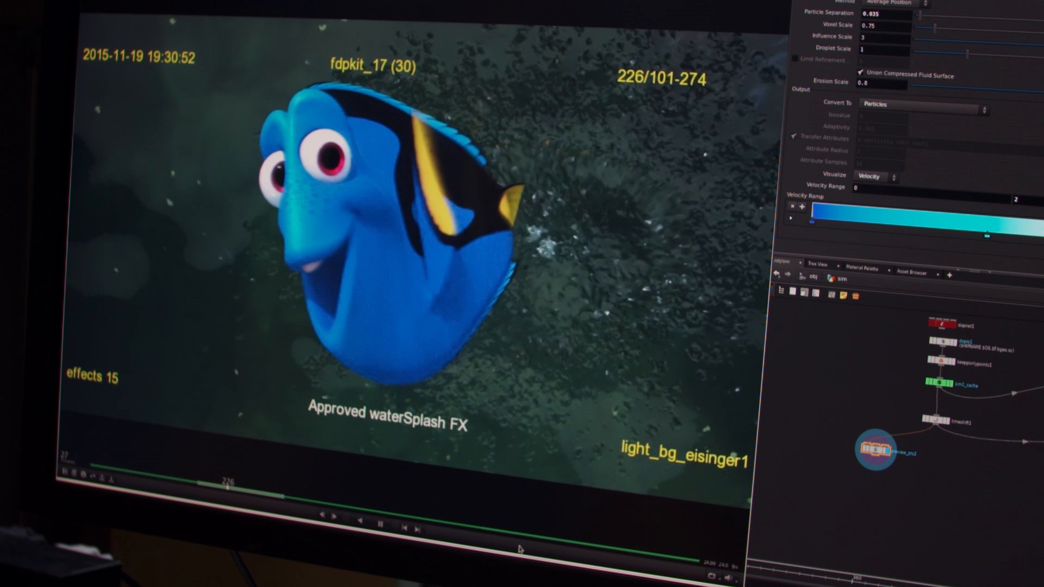
Task: Click the Influence Scale value field
Action: (884, 38)
